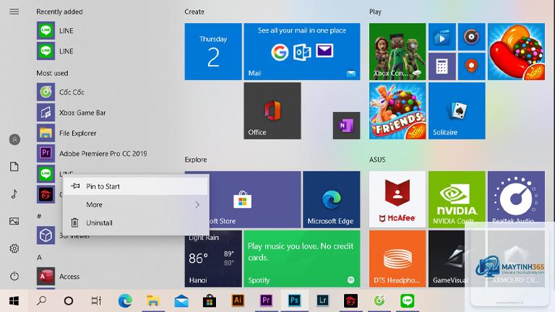This screenshot has height=312, width=555.
Task: Open the Hanoi weather tile
Action: [213, 259]
